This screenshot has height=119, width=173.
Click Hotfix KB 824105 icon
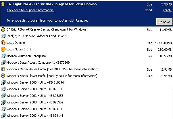[x=3, y=109]
